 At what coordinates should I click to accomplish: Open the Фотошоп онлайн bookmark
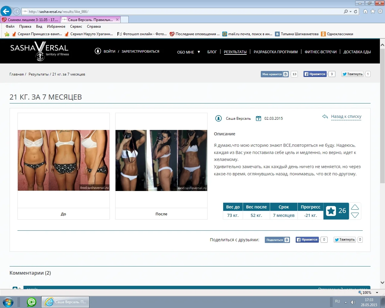(142, 34)
